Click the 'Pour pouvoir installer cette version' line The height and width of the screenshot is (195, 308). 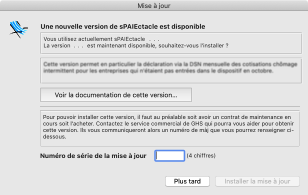coord(167,117)
